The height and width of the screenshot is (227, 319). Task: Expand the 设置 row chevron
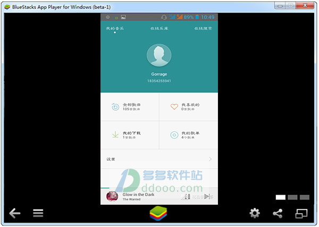click(x=210, y=159)
